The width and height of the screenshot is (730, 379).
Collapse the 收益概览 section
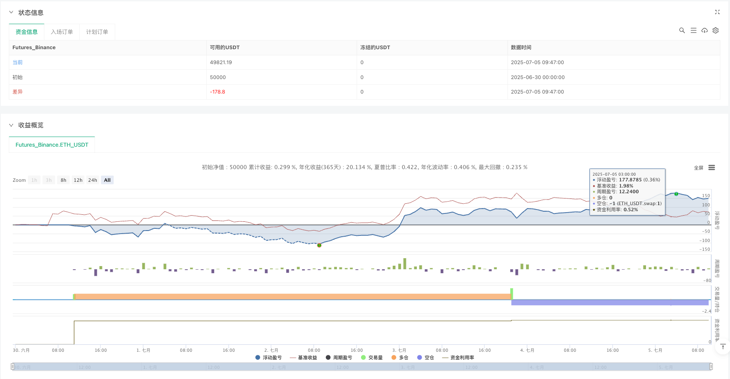[11, 125]
